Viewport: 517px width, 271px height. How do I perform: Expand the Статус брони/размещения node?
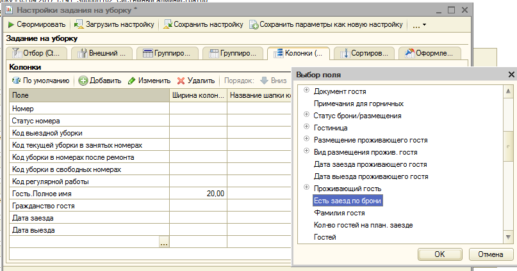click(x=306, y=114)
